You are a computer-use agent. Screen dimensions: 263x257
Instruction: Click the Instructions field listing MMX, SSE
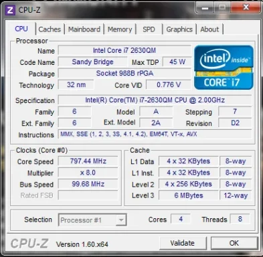tap(155, 135)
